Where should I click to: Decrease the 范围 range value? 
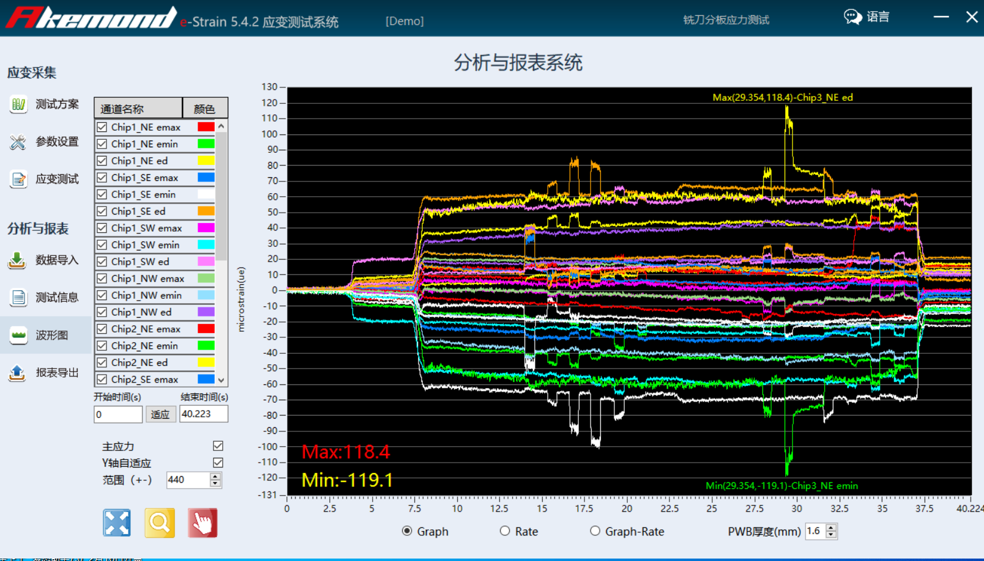click(215, 483)
